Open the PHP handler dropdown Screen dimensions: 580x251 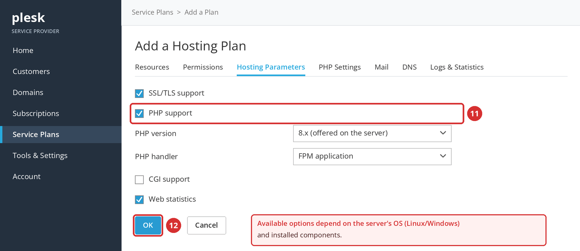(x=372, y=156)
